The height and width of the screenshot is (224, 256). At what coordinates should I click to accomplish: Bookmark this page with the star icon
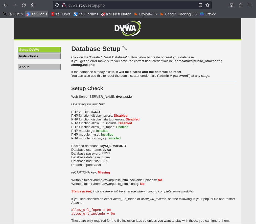tap(207, 5)
